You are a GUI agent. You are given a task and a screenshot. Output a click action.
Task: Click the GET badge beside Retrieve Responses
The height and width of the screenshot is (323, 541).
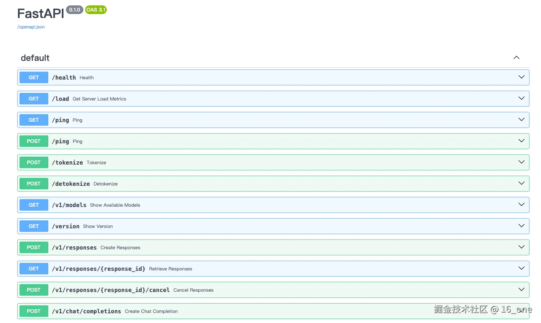click(x=34, y=269)
